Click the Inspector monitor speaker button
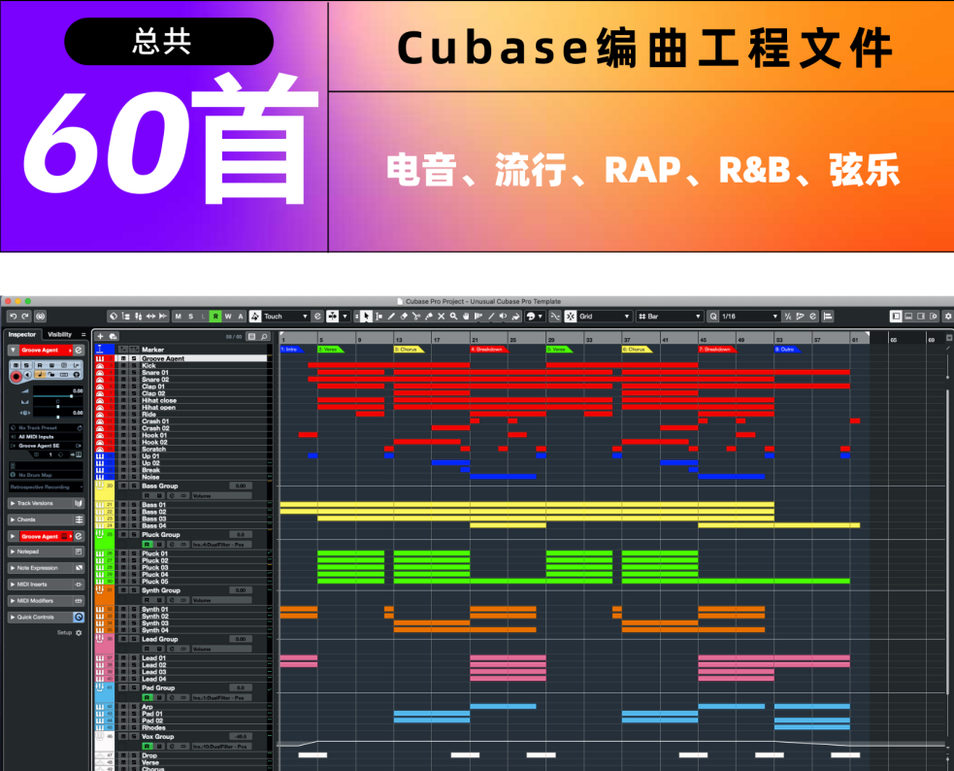 point(28,375)
